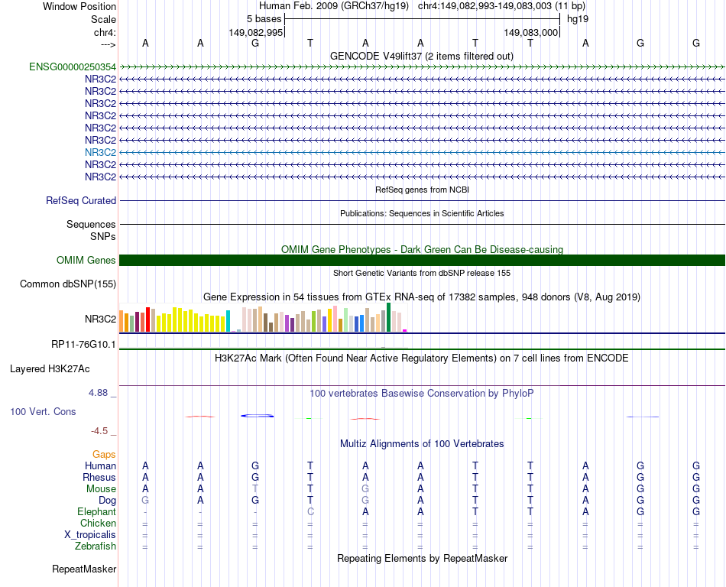Screen dimensions: 726x587
Task: Click the SNPs track label
Action: click(x=103, y=236)
